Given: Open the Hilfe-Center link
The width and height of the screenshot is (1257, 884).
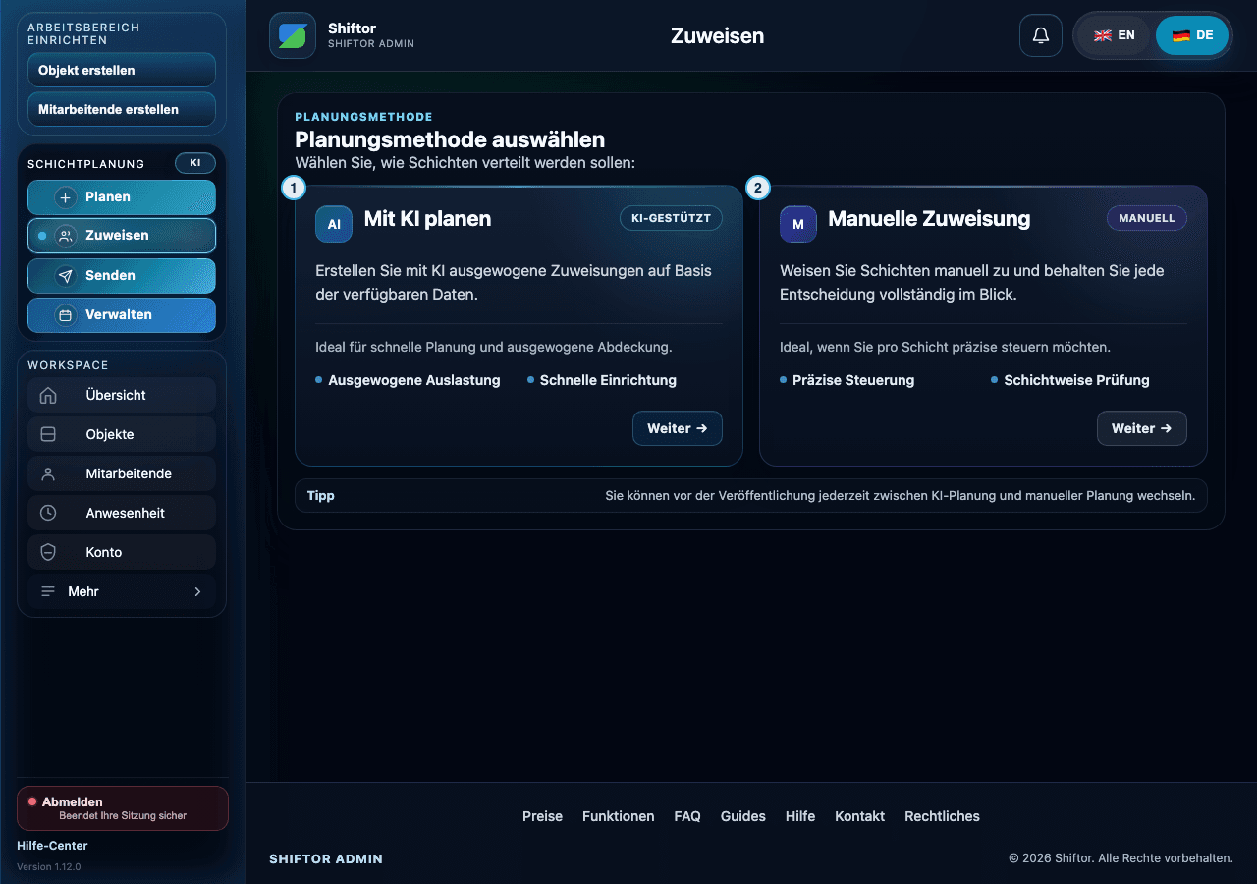Looking at the screenshot, I should pyautogui.click(x=52, y=846).
